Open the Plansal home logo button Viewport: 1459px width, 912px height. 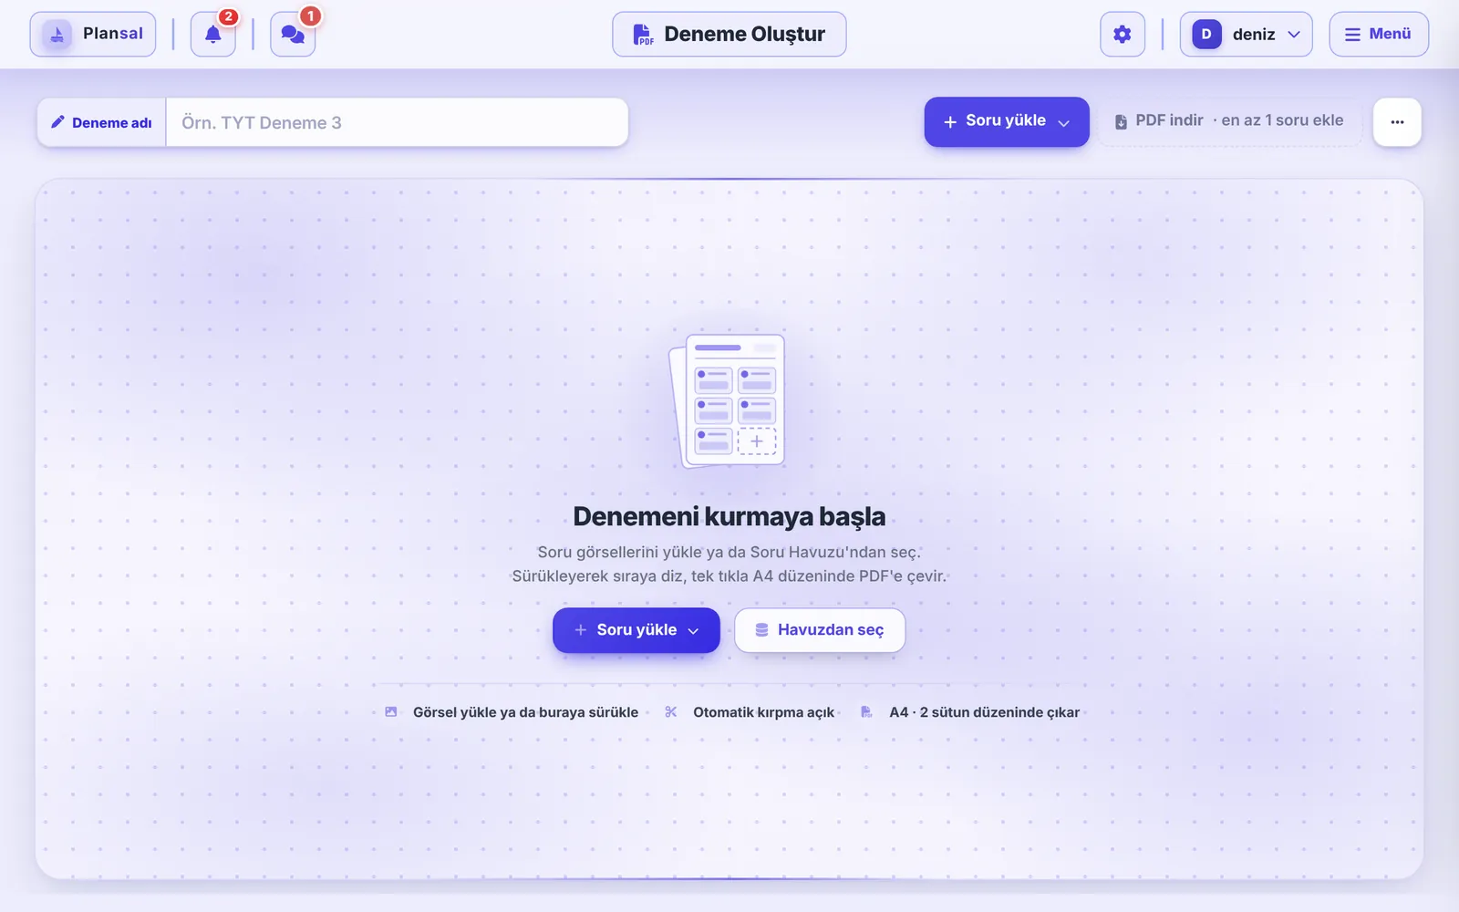pyautogui.click(x=93, y=35)
